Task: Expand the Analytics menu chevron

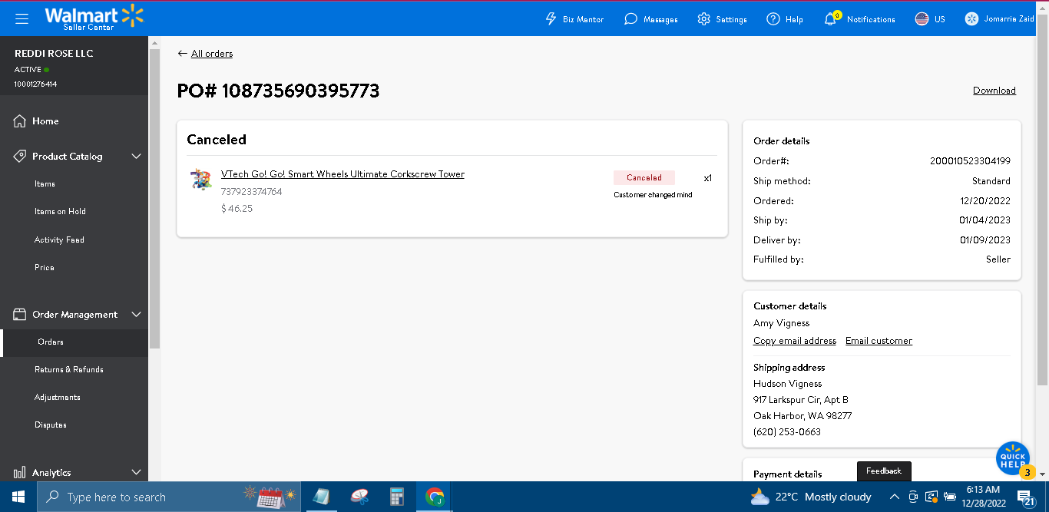Action: 137,473
